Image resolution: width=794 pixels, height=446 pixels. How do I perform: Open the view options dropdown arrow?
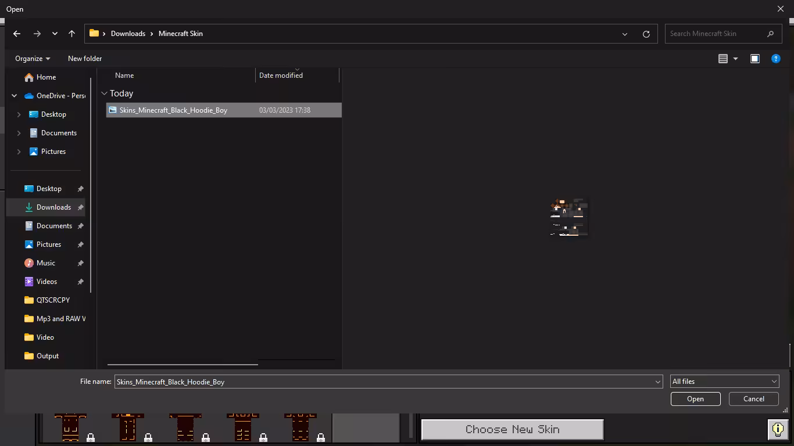tap(735, 59)
